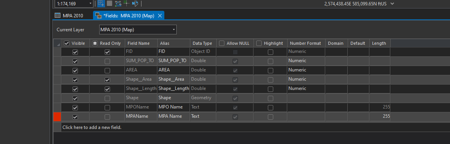Viewport: 450px width, 144px height.
Task: Toggle the Allow NULL header checkbox
Action: point(222,43)
